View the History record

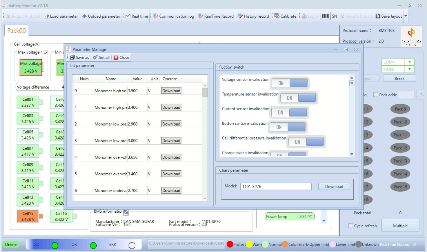pos(253,16)
